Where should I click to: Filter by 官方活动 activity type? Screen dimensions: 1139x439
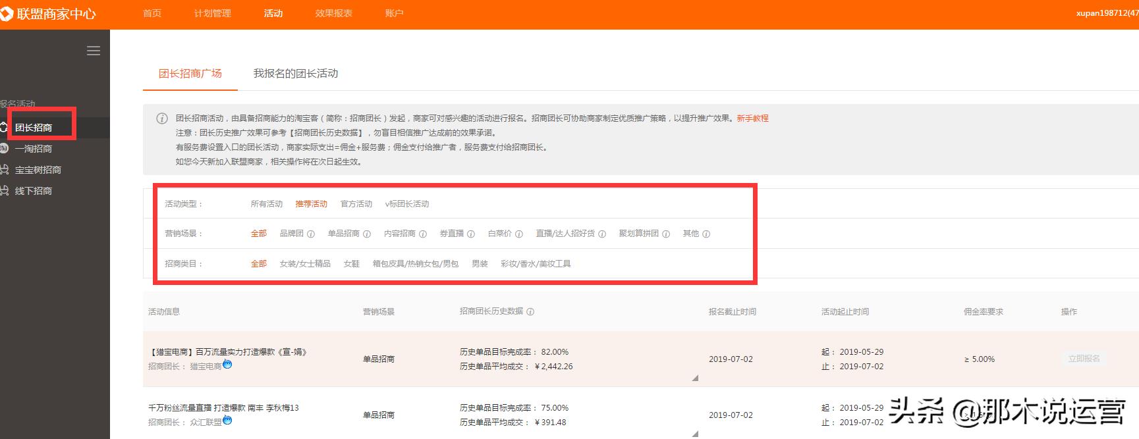coord(356,204)
